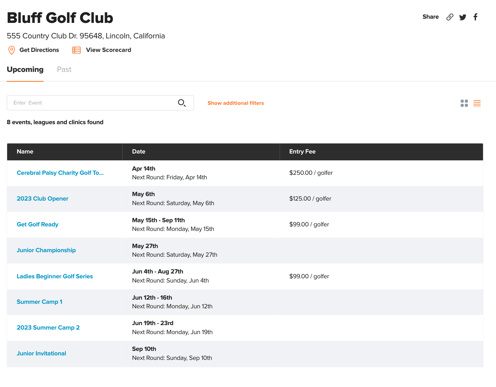The image size is (496, 387).
Task: Click Next Round: Saturday, May 6th
Action: click(x=173, y=203)
